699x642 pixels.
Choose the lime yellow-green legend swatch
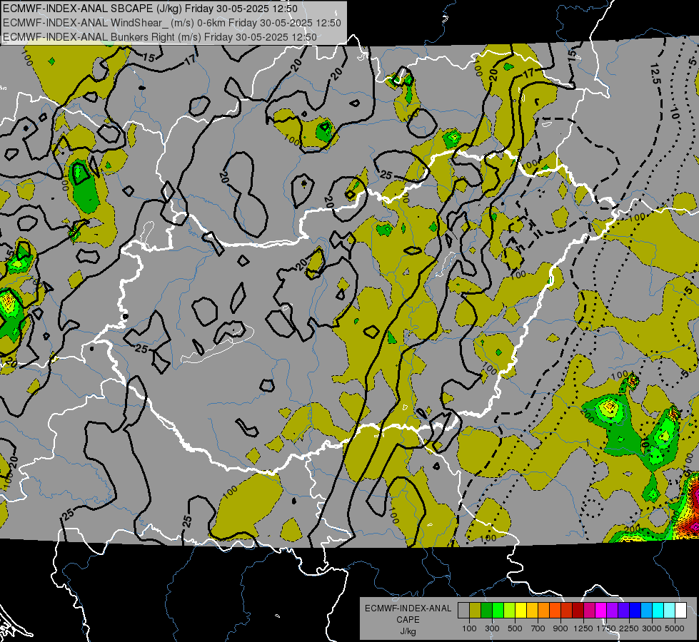[x=509, y=611]
